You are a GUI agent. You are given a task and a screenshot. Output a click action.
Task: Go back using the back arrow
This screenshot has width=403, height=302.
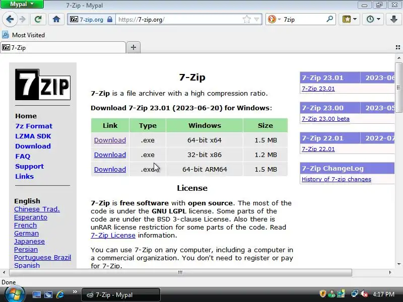tap(10, 19)
